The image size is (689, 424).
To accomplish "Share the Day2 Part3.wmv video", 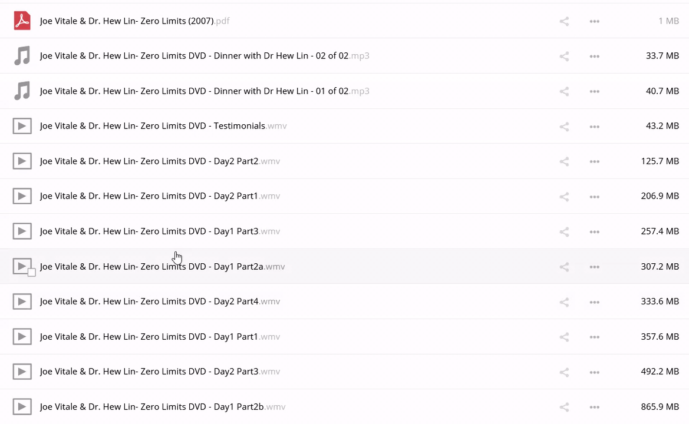I will point(564,372).
